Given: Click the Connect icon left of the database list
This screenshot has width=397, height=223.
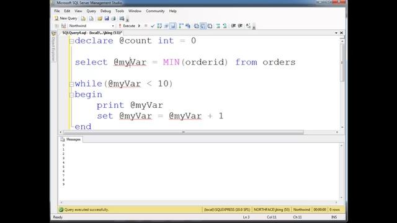Looking at the screenshot, I should [x=56, y=26].
